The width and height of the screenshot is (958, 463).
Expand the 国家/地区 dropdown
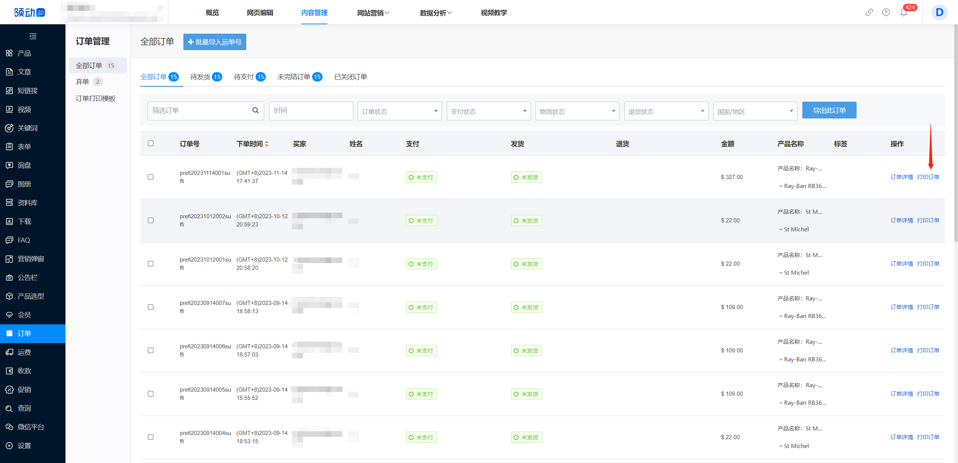click(x=755, y=111)
